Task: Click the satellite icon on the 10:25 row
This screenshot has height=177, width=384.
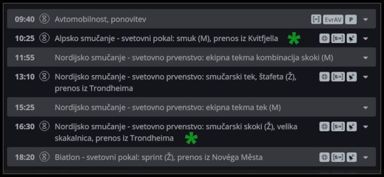Action: [x=351, y=38]
